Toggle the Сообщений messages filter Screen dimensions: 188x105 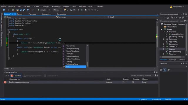coord(51,76)
